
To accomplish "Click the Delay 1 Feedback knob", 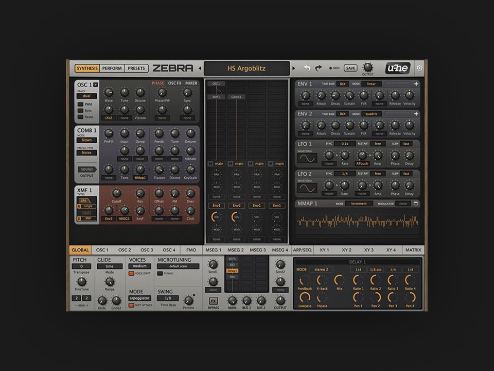I will click(305, 280).
